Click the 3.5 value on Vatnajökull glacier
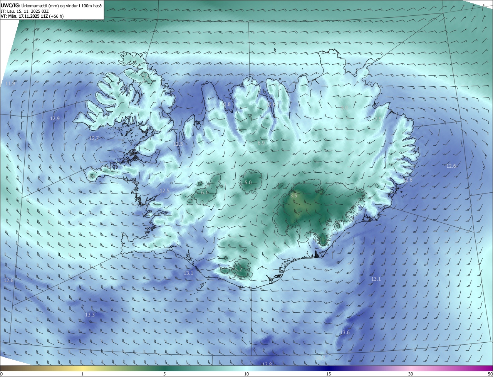493x377 pixels. point(293,196)
